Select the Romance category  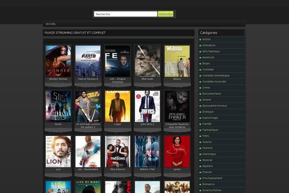click(209, 184)
